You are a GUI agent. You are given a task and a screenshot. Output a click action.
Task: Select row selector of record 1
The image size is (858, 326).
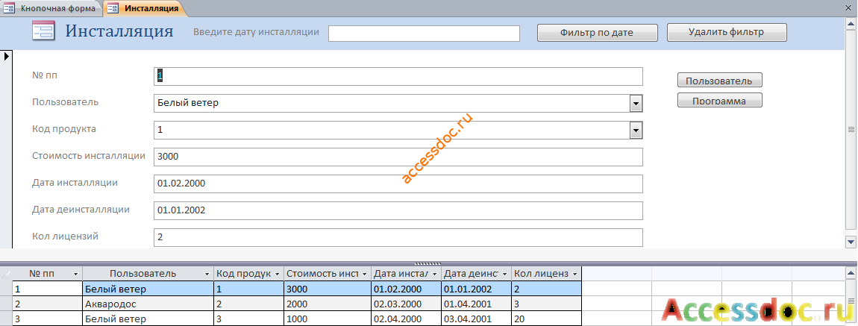pos(6,289)
